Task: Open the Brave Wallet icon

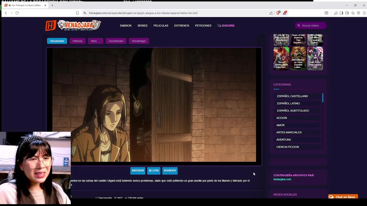Action: click(347, 13)
